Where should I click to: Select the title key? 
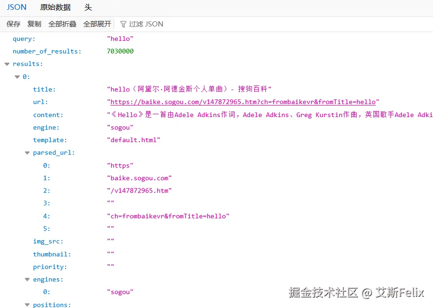point(44,89)
